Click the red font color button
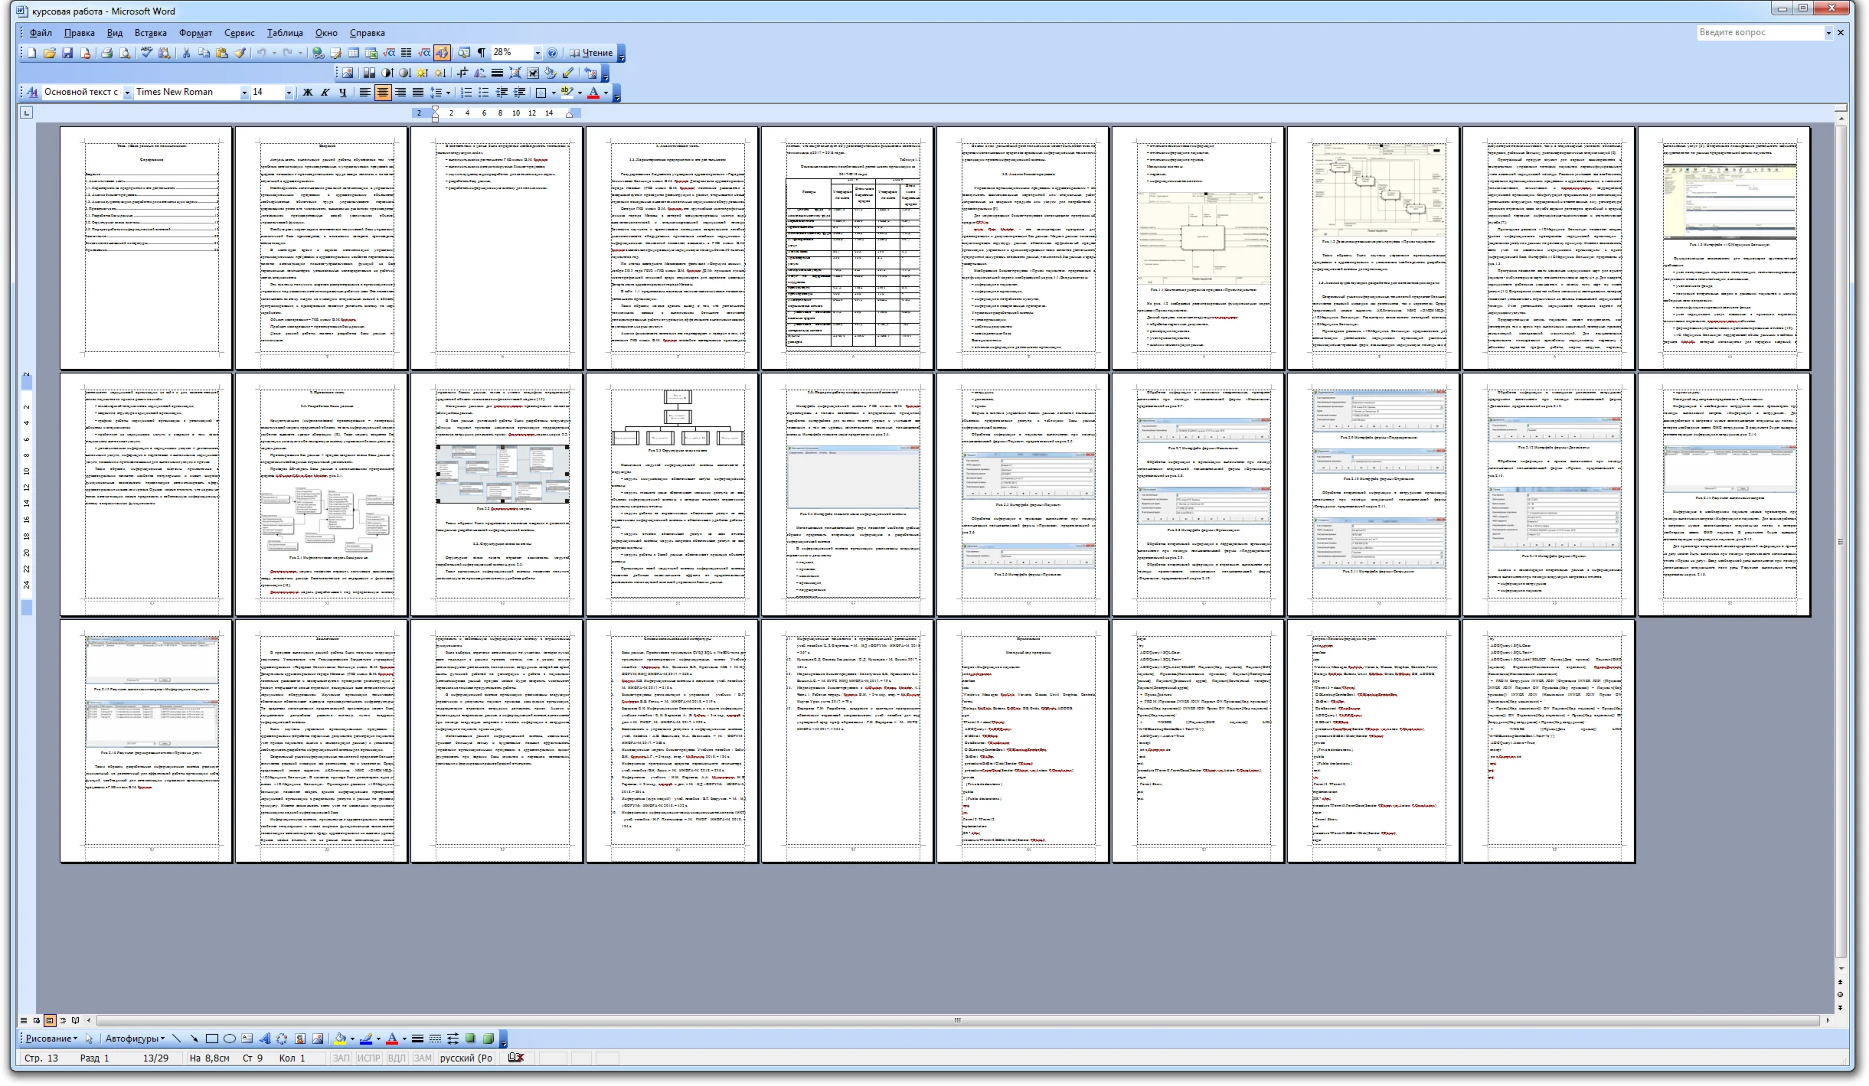Viewport: 1869px width, 1086px height. [593, 92]
